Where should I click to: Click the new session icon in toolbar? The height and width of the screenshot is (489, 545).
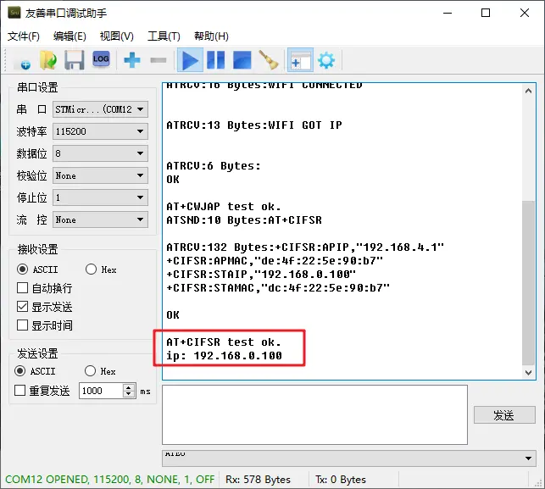22,61
